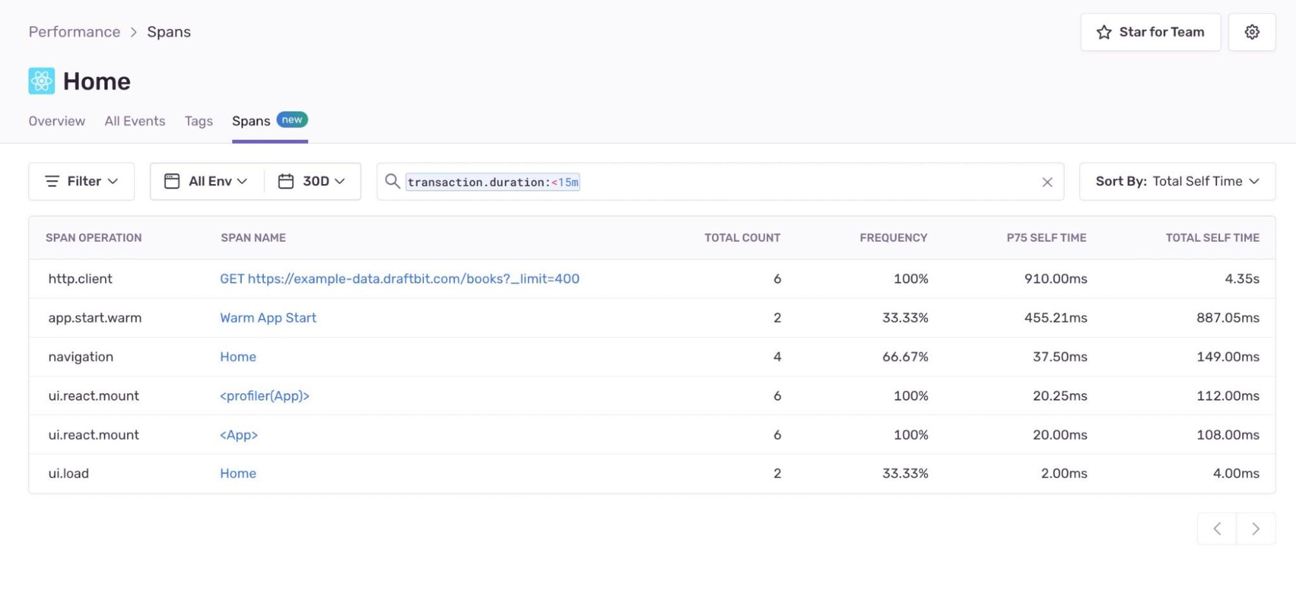Open the Tags tab

pos(198,121)
